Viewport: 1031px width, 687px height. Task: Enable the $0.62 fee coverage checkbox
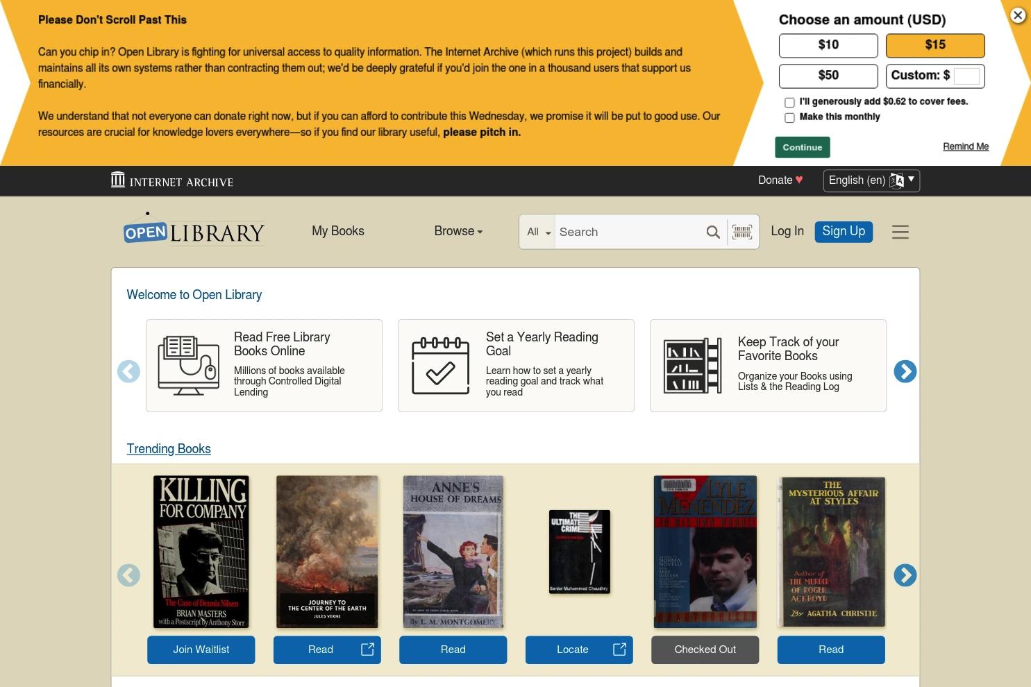[789, 102]
